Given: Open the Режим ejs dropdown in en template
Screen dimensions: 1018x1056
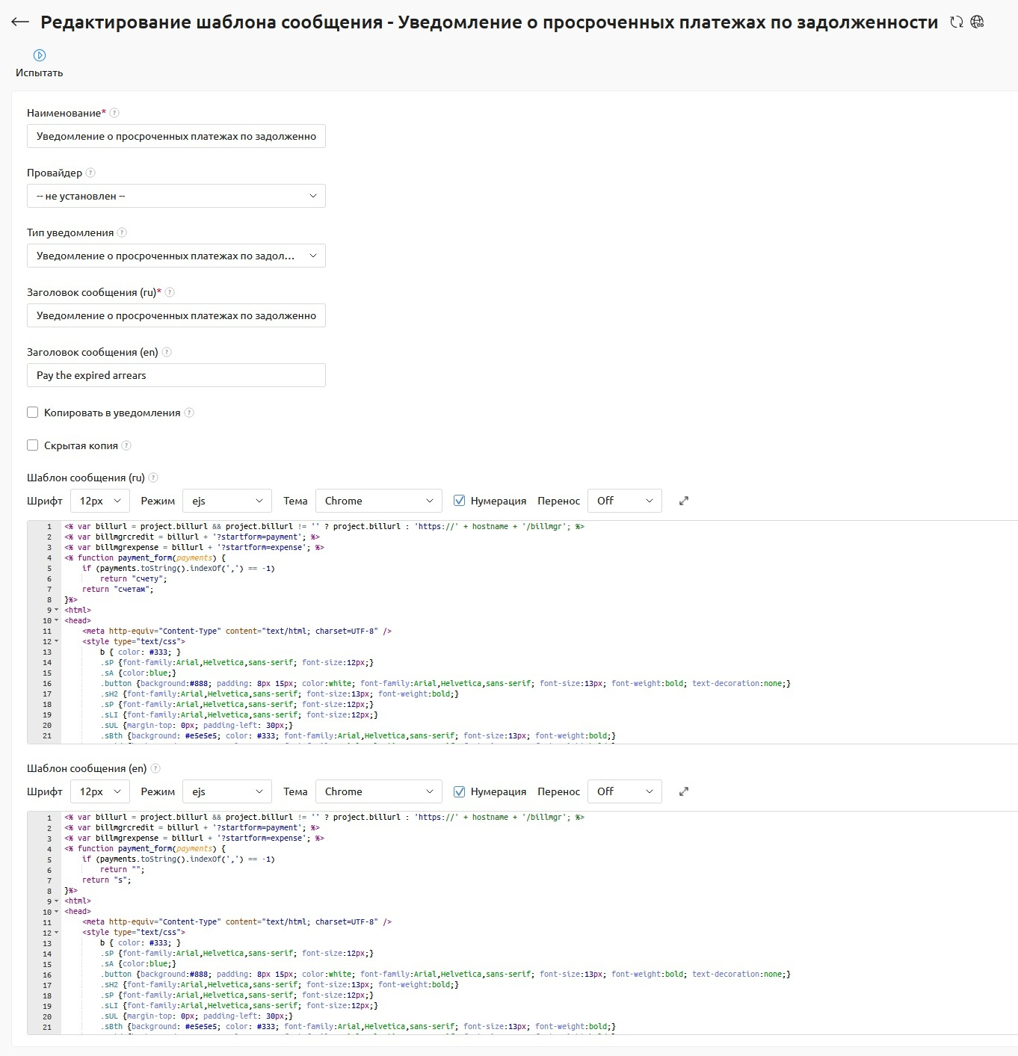Looking at the screenshot, I should (x=227, y=791).
